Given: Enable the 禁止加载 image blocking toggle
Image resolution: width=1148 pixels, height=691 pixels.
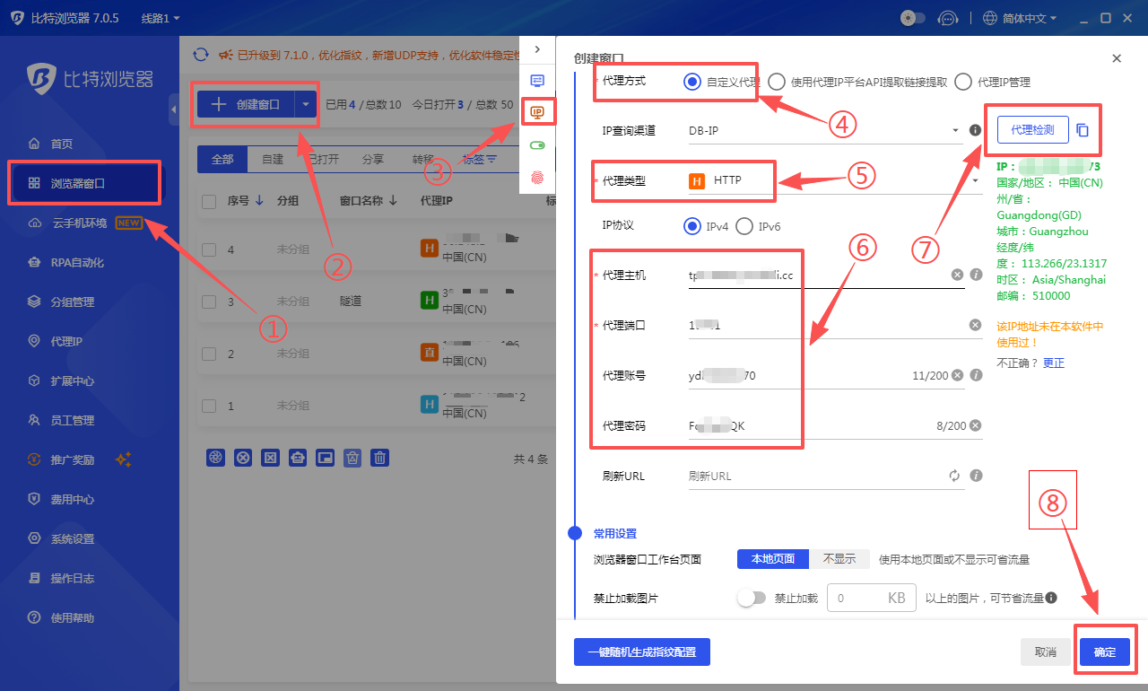Looking at the screenshot, I should pos(752,597).
